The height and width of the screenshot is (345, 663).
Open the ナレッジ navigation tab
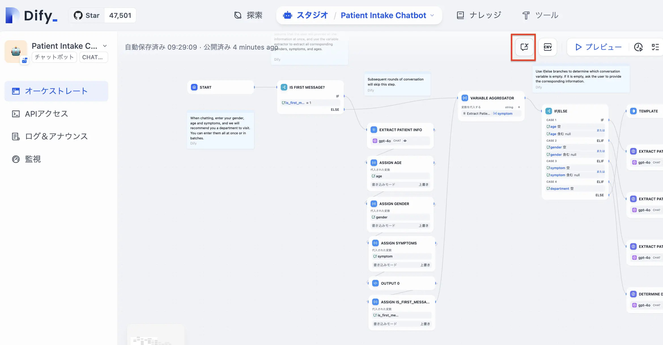479,15
